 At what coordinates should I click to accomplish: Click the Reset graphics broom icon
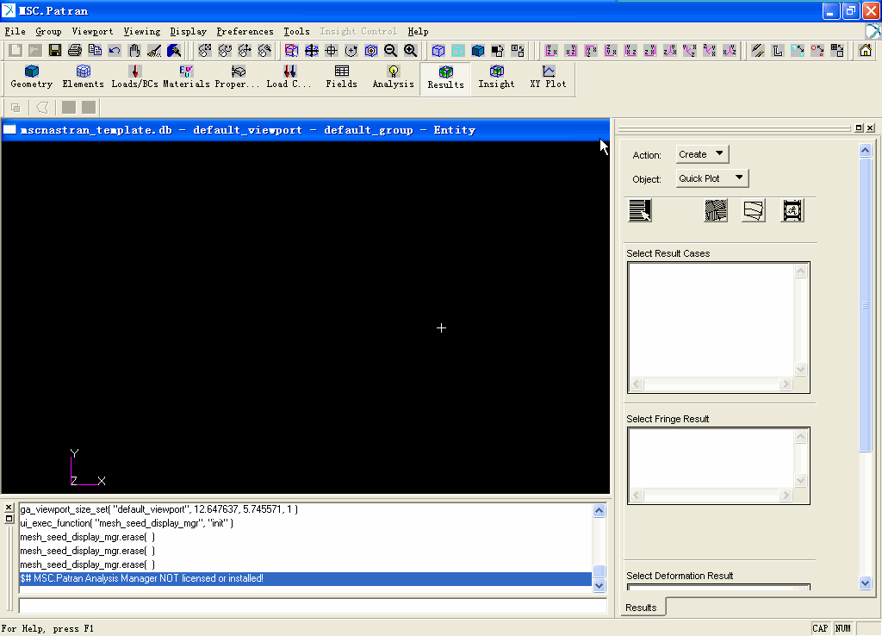154,51
